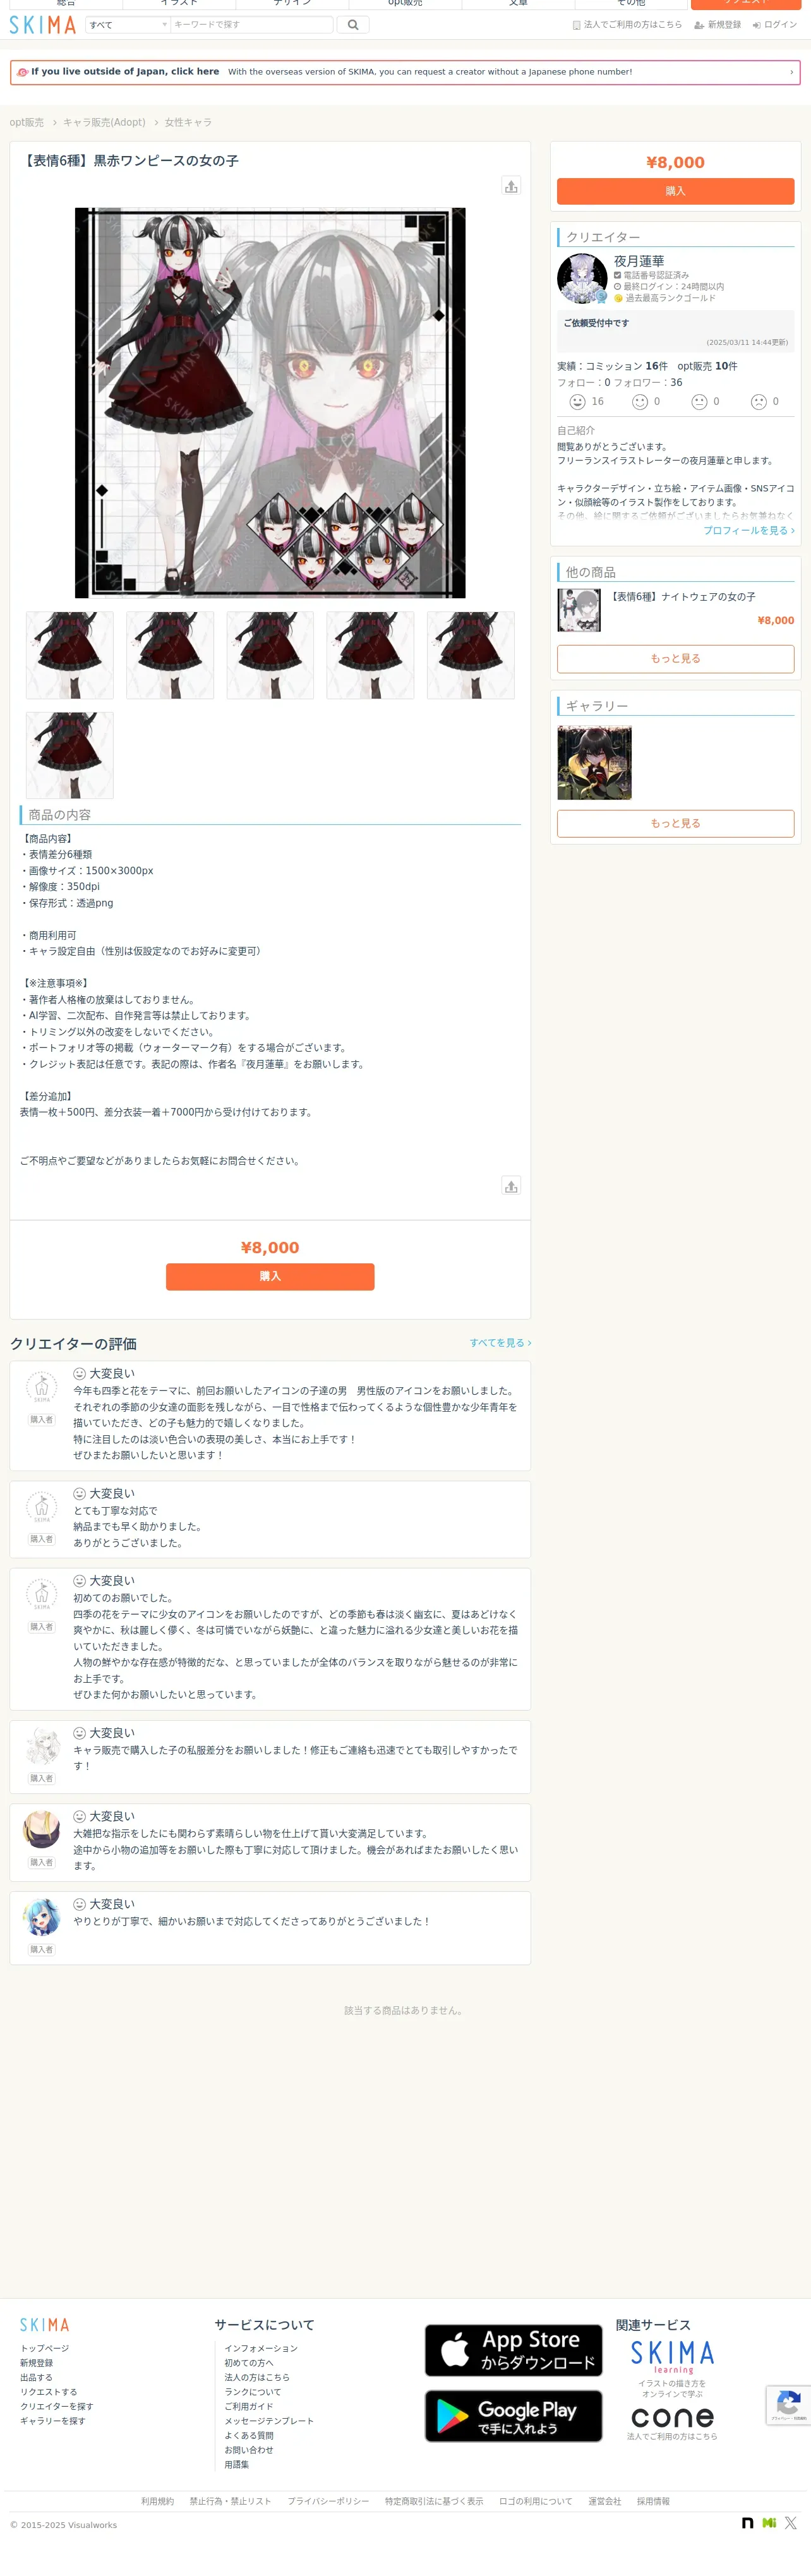
Task: Open gallery illustration thumbnail
Action: [x=594, y=763]
